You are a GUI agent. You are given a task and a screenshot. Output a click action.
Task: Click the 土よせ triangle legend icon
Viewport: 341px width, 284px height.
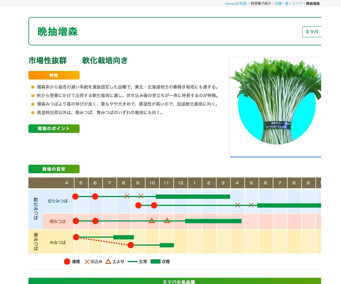[108, 262]
